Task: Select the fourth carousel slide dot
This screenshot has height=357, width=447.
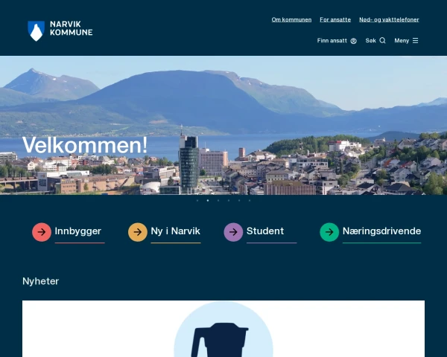Action: [229, 200]
